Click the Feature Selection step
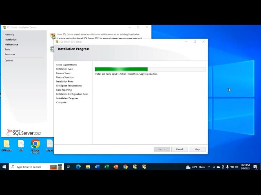The image size is (261, 195). pyautogui.click(x=65, y=77)
